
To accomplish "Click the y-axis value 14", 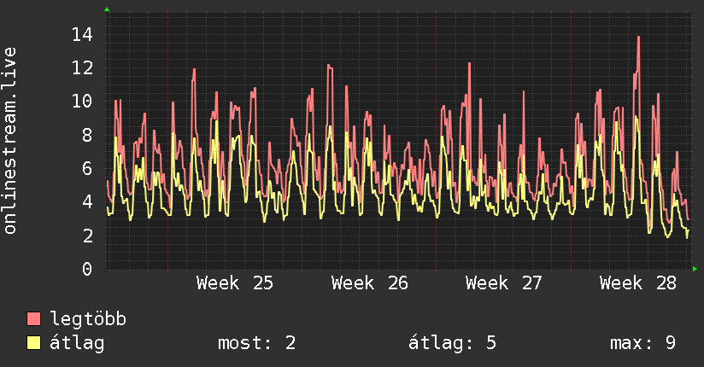I will 83,34.
